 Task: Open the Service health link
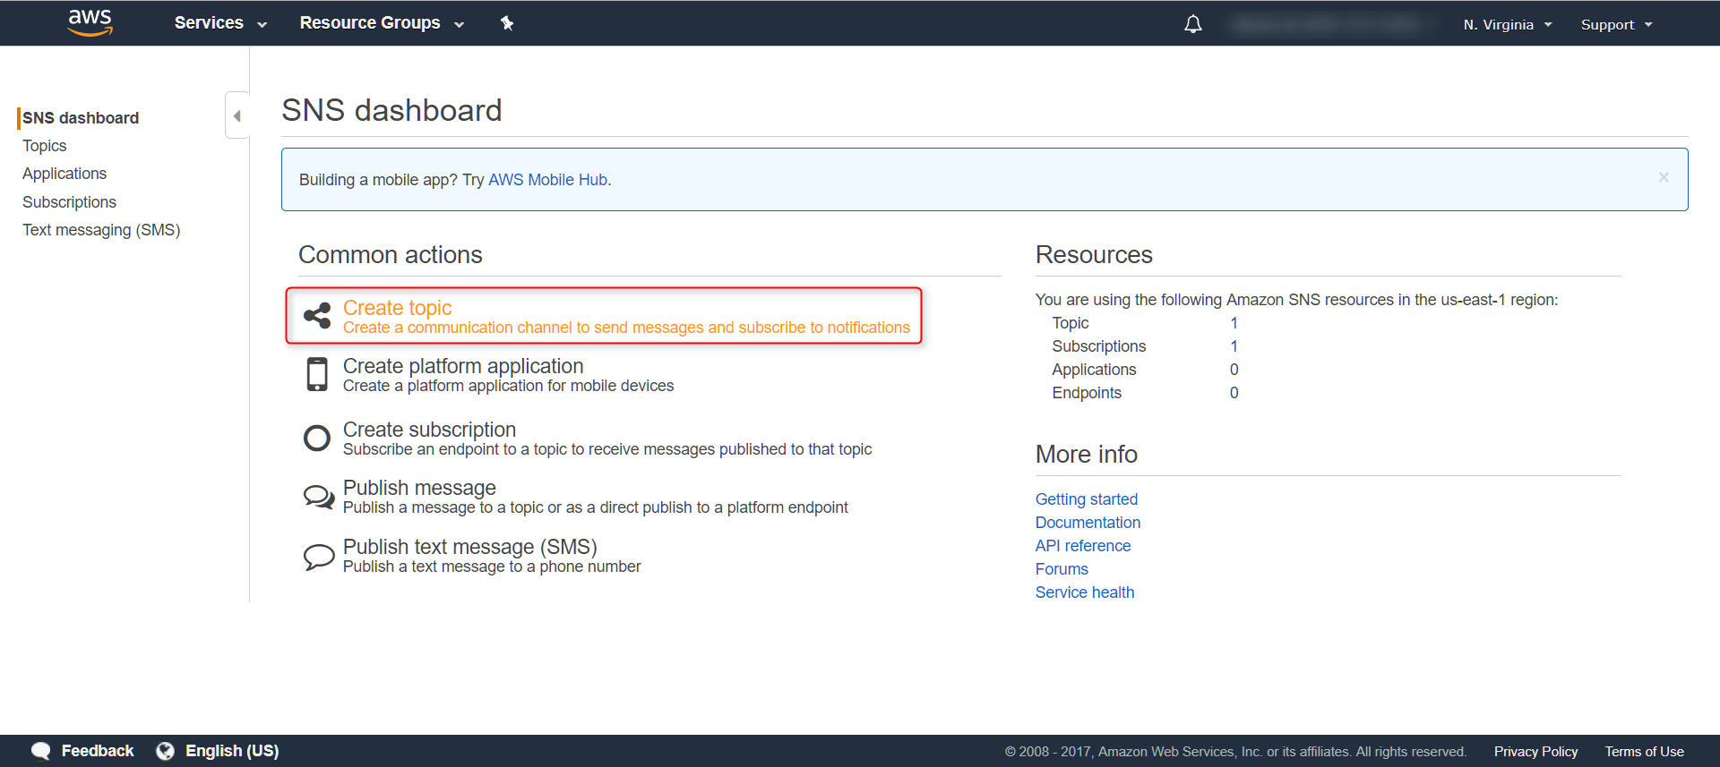tap(1085, 592)
